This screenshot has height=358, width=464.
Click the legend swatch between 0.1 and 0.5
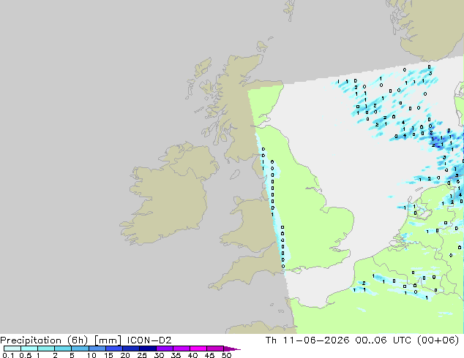(x=12, y=349)
